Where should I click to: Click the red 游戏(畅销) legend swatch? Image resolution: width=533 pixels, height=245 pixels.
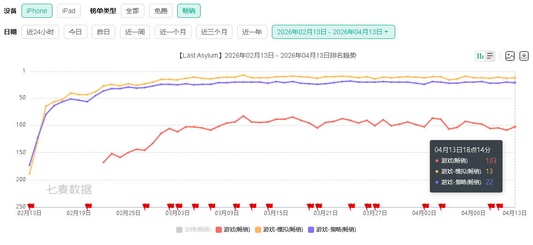click(x=218, y=230)
